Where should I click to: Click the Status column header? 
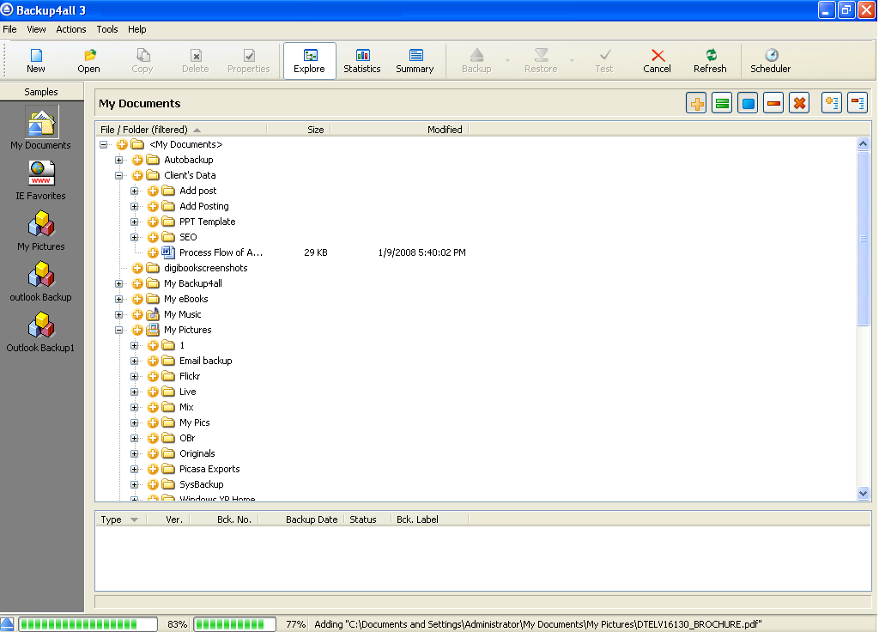[x=367, y=520]
